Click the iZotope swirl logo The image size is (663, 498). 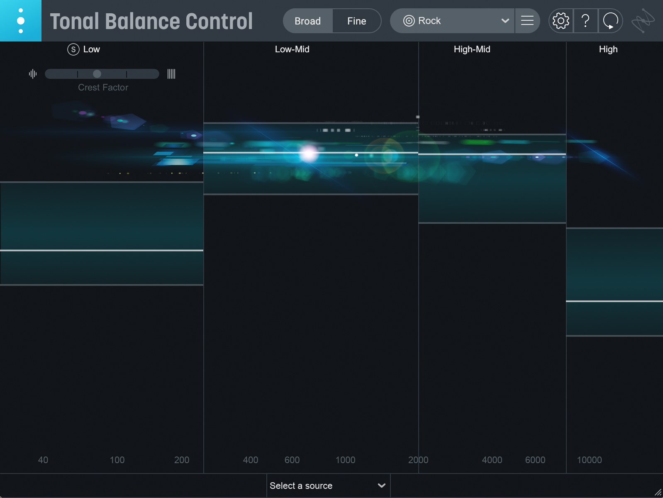point(643,21)
